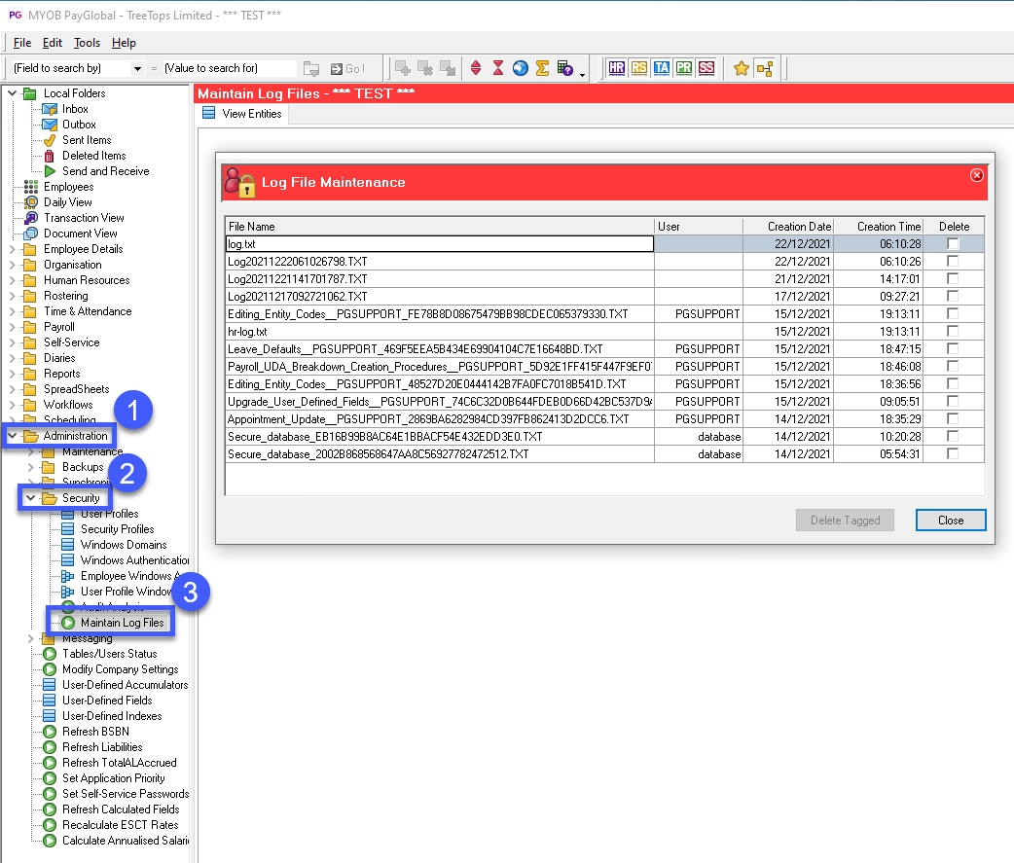This screenshot has width=1014, height=863.
Task: Click the PR payroll module icon
Action: (684, 68)
